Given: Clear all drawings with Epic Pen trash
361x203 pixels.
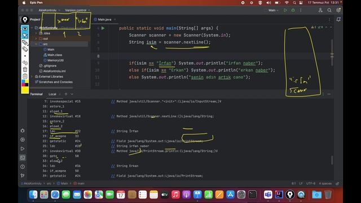Looking at the screenshot, I should pos(25,69).
